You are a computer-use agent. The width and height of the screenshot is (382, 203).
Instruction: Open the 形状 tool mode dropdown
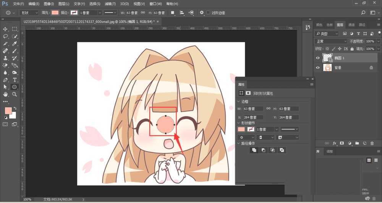coord(29,13)
